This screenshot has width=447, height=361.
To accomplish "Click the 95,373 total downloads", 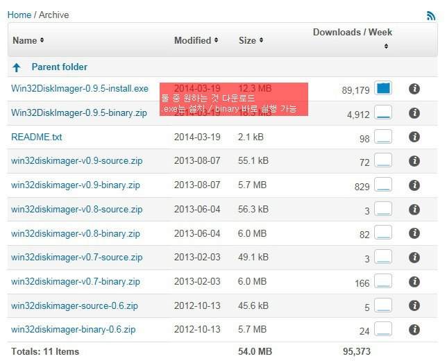I will click(357, 351).
